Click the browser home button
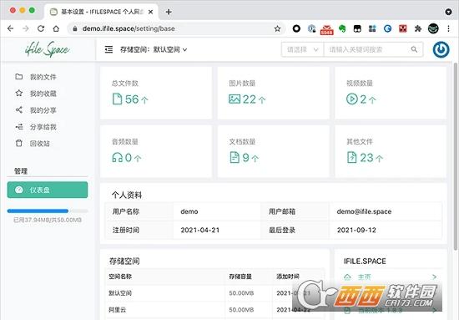The image size is (459, 320). 56,28
